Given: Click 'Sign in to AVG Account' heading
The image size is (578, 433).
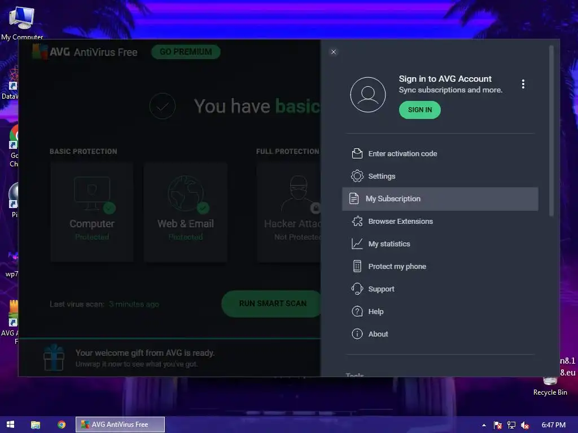Looking at the screenshot, I should click(445, 79).
